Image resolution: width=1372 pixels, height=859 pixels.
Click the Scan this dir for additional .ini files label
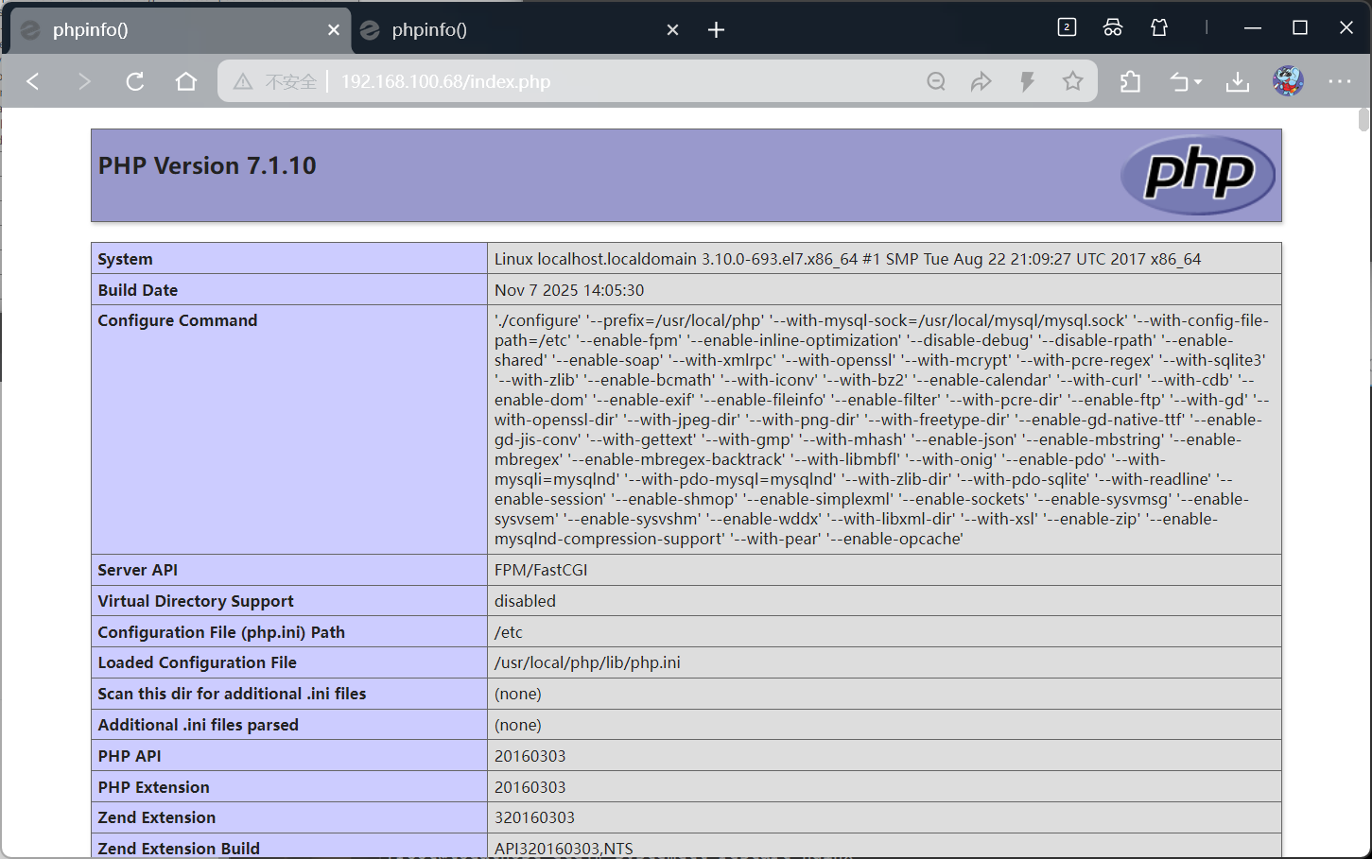click(232, 694)
